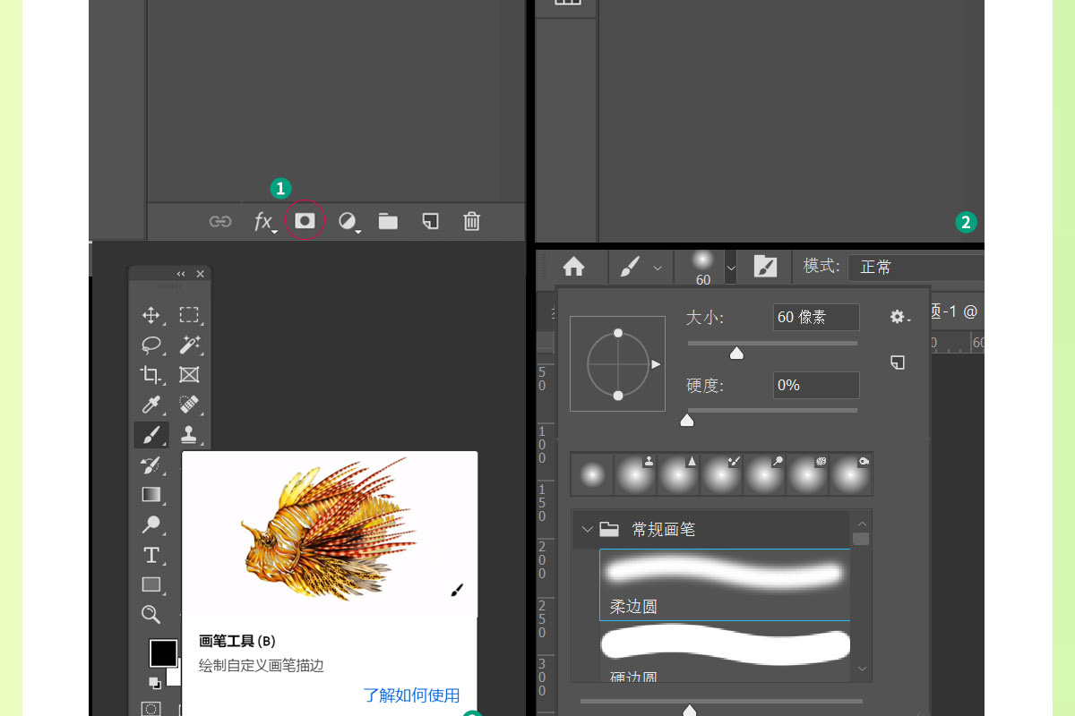Select the Magic Wand tool
Image resolution: width=1075 pixels, height=716 pixels.
(x=189, y=345)
